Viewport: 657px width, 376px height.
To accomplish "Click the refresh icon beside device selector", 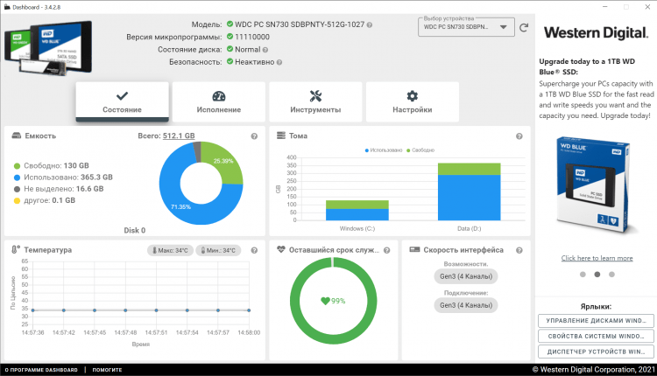I will coord(524,27).
